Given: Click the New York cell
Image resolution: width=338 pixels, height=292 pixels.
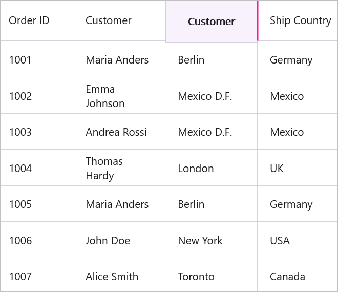Looking at the screenshot, I should [x=211, y=240].
